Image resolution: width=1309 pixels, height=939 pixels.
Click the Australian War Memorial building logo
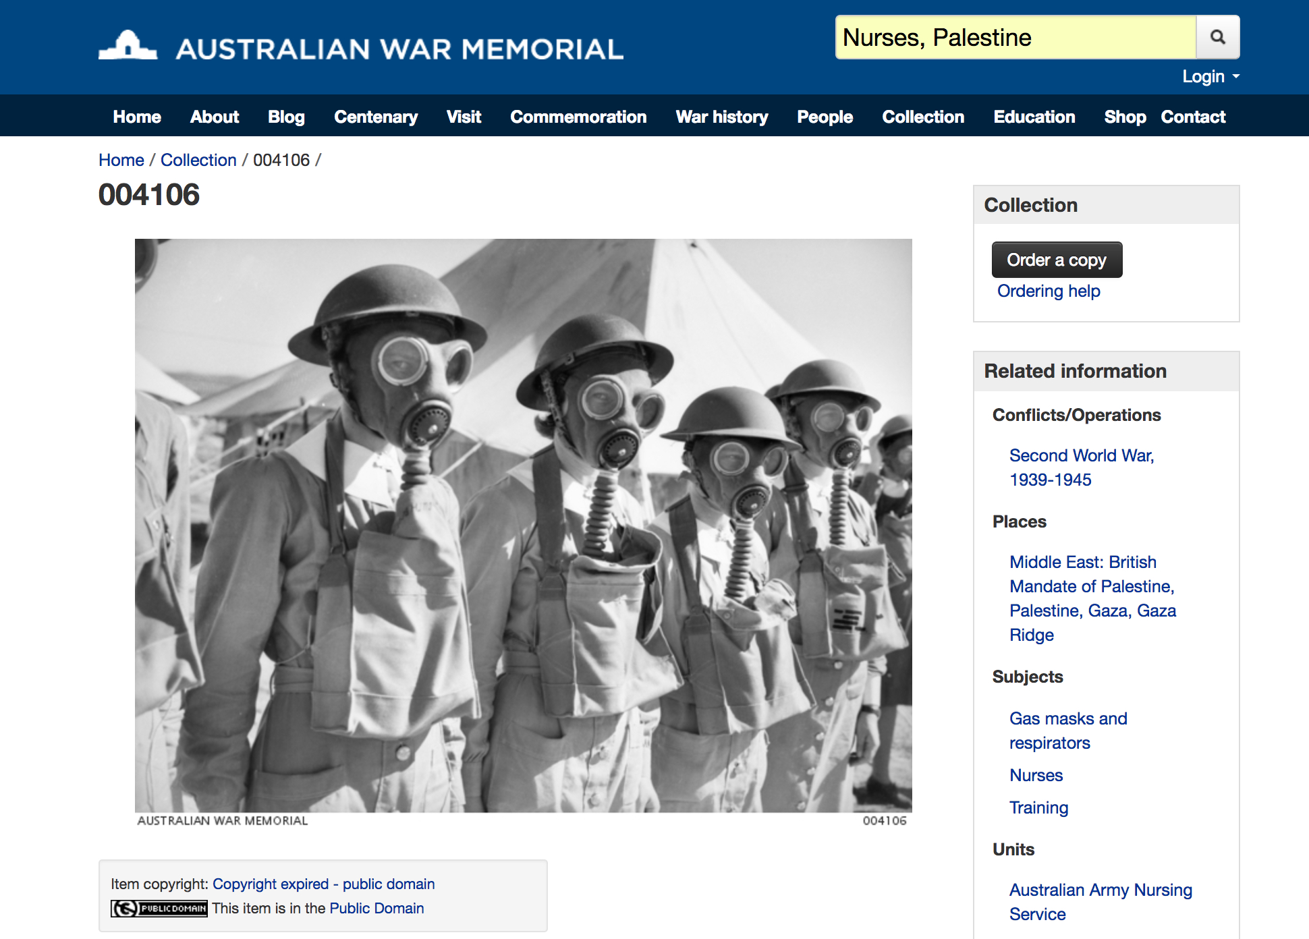[128, 46]
